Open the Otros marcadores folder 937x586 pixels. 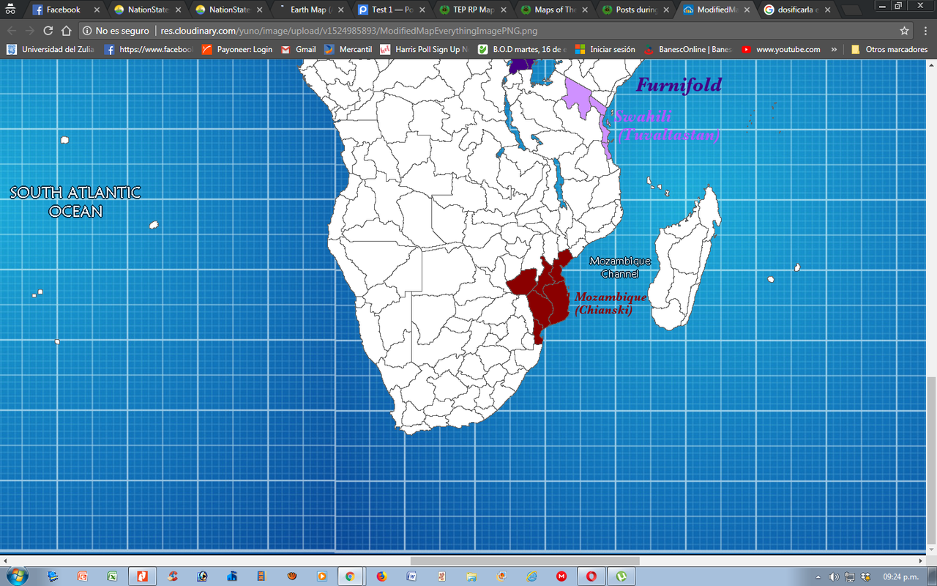(889, 50)
